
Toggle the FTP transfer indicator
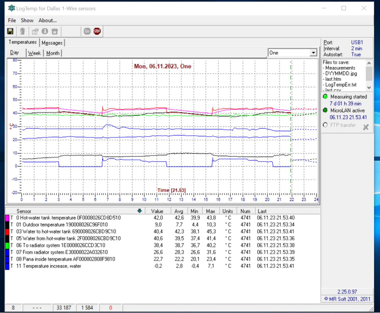click(x=325, y=125)
